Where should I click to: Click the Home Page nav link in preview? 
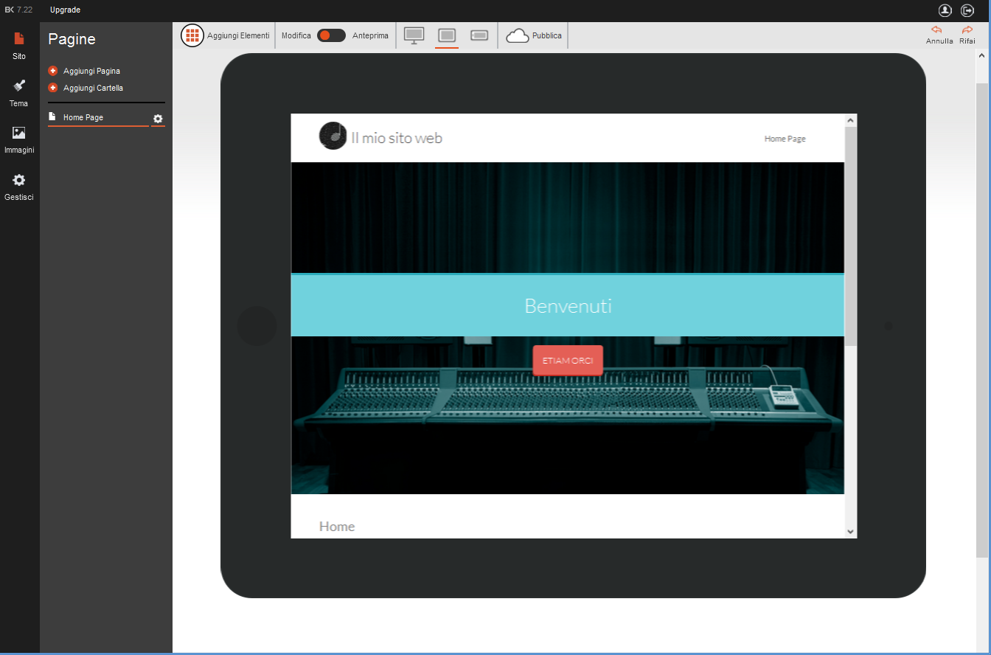pyautogui.click(x=785, y=139)
